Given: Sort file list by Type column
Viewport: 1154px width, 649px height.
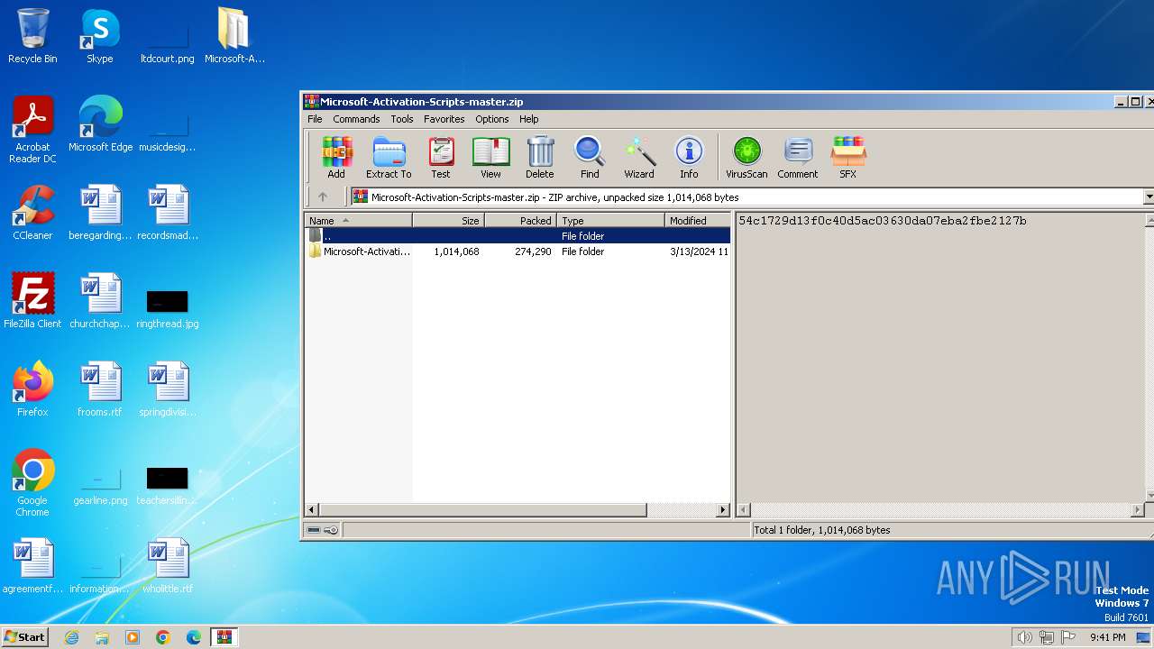Looking at the screenshot, I should pyautogui.click(x=610, y=220).
